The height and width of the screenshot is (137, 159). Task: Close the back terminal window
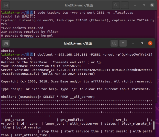coord(152,5)
